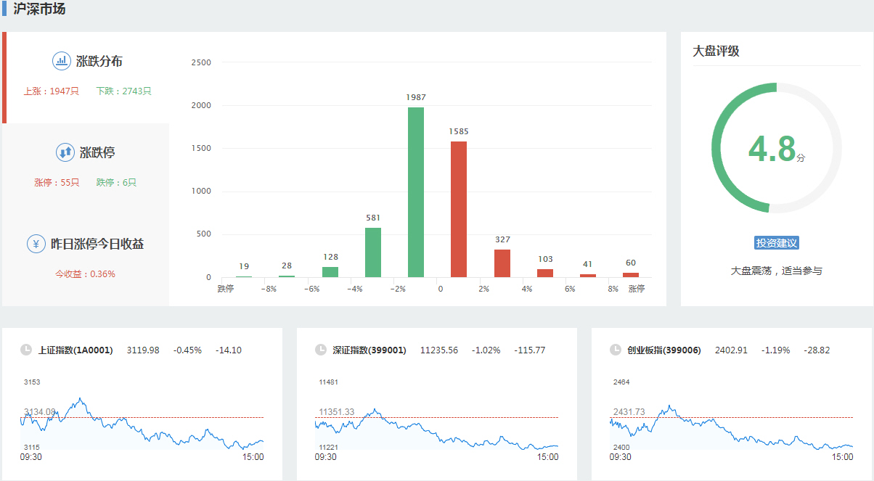
Task: Click the tallest green bar labeled 1987
Action: (416, 192)
